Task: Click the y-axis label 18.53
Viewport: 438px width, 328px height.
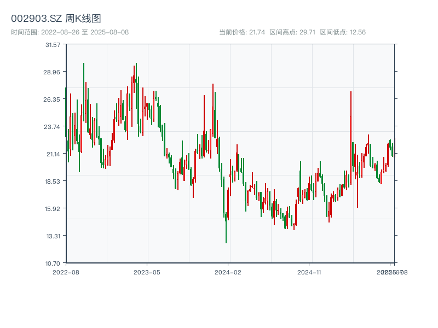Action: click(x=53, y=181)
